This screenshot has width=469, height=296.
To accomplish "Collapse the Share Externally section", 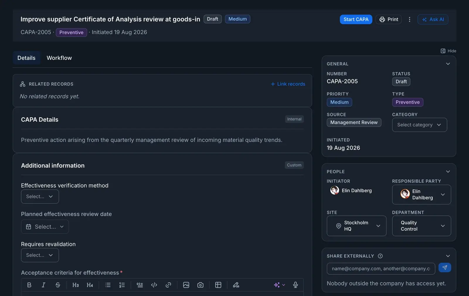I will tap(448, 256).
